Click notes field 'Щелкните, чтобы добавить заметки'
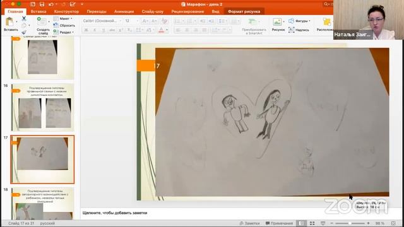The width and height of the screenshot is (404, 227). 115,213
